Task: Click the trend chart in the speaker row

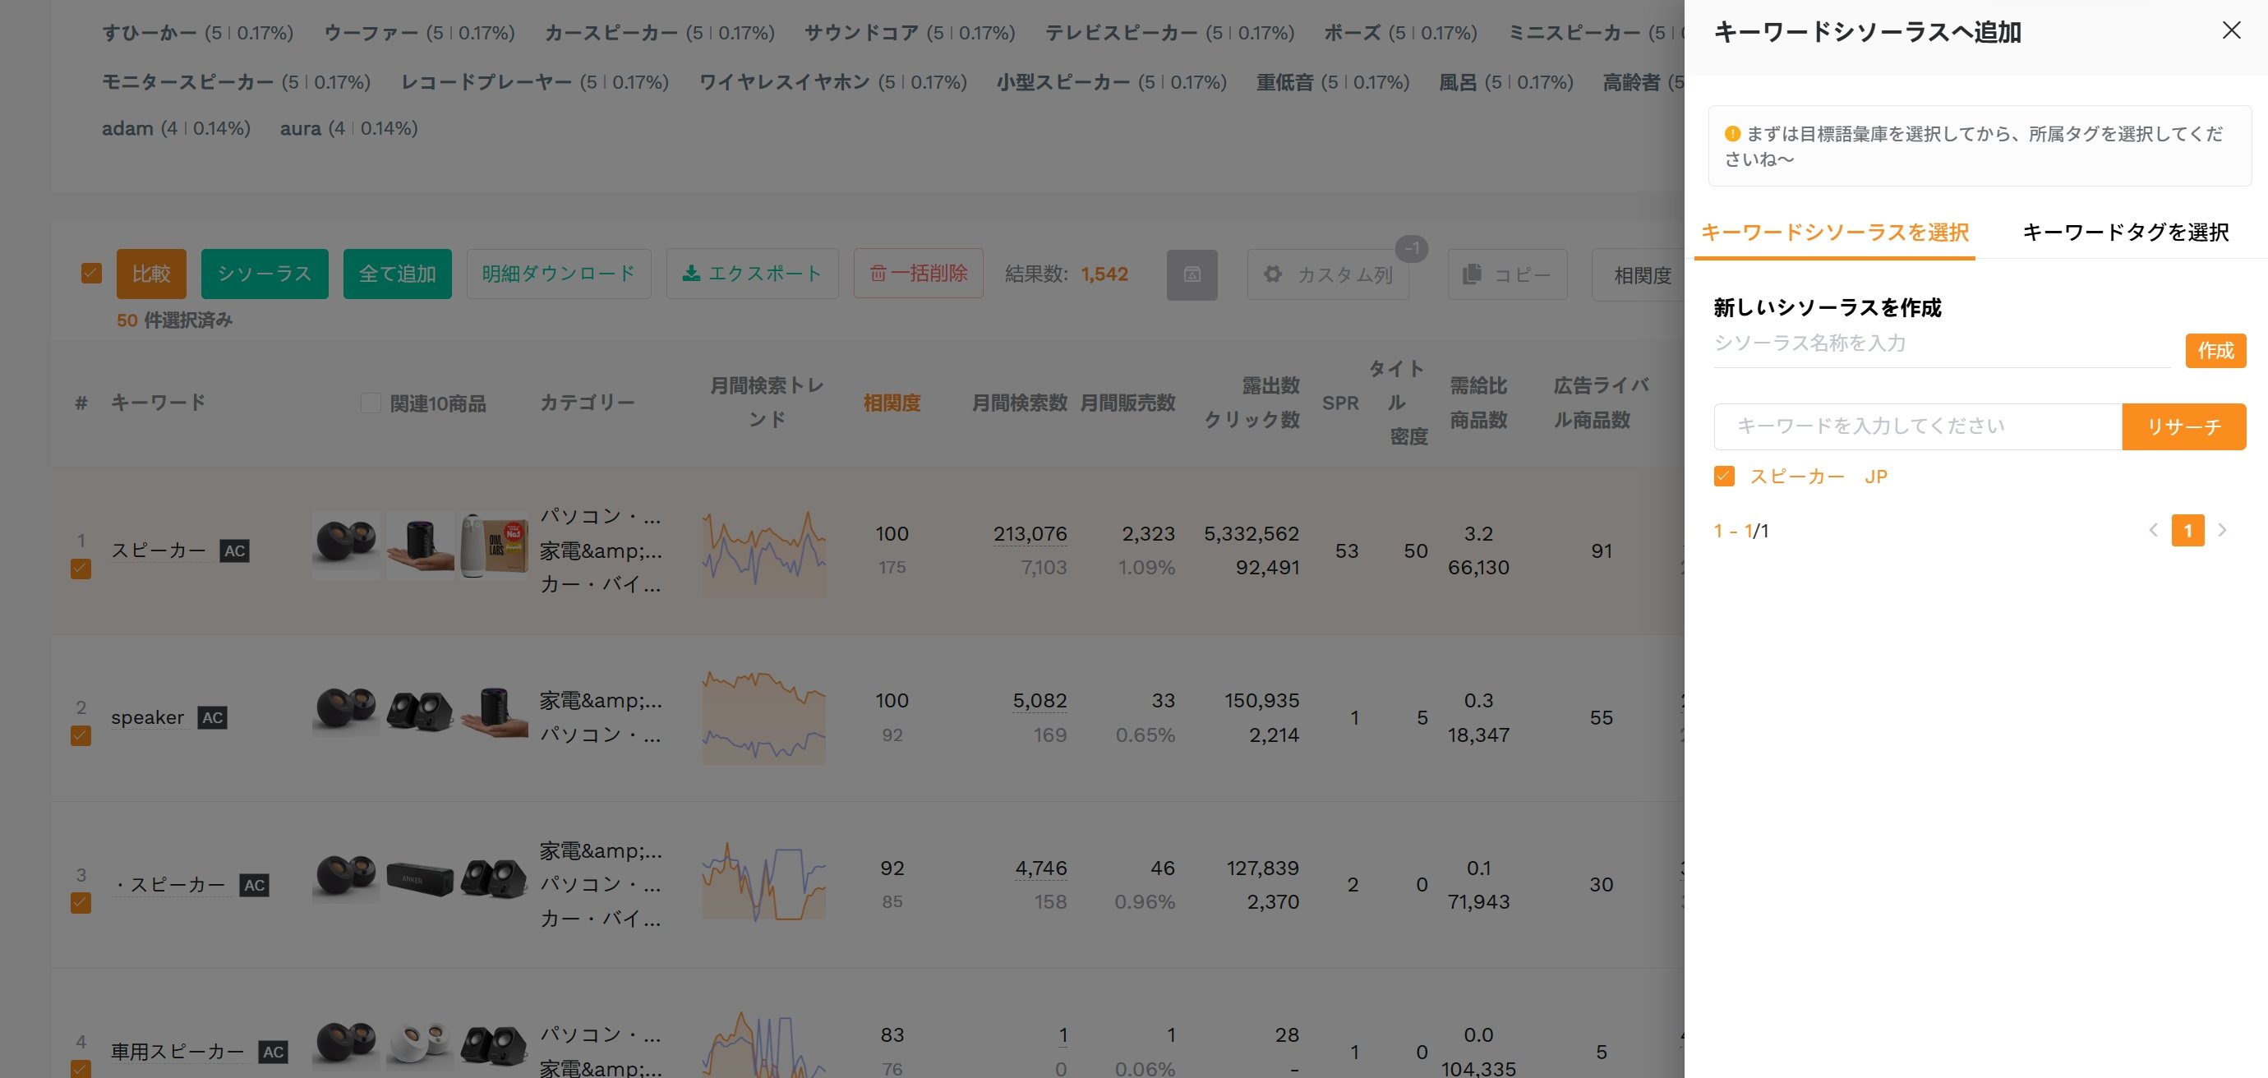Action: pos(763,716)
